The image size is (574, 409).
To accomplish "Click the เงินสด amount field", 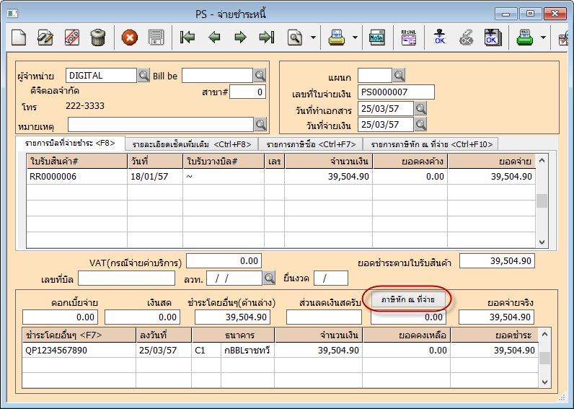I will tap(141, 317).
